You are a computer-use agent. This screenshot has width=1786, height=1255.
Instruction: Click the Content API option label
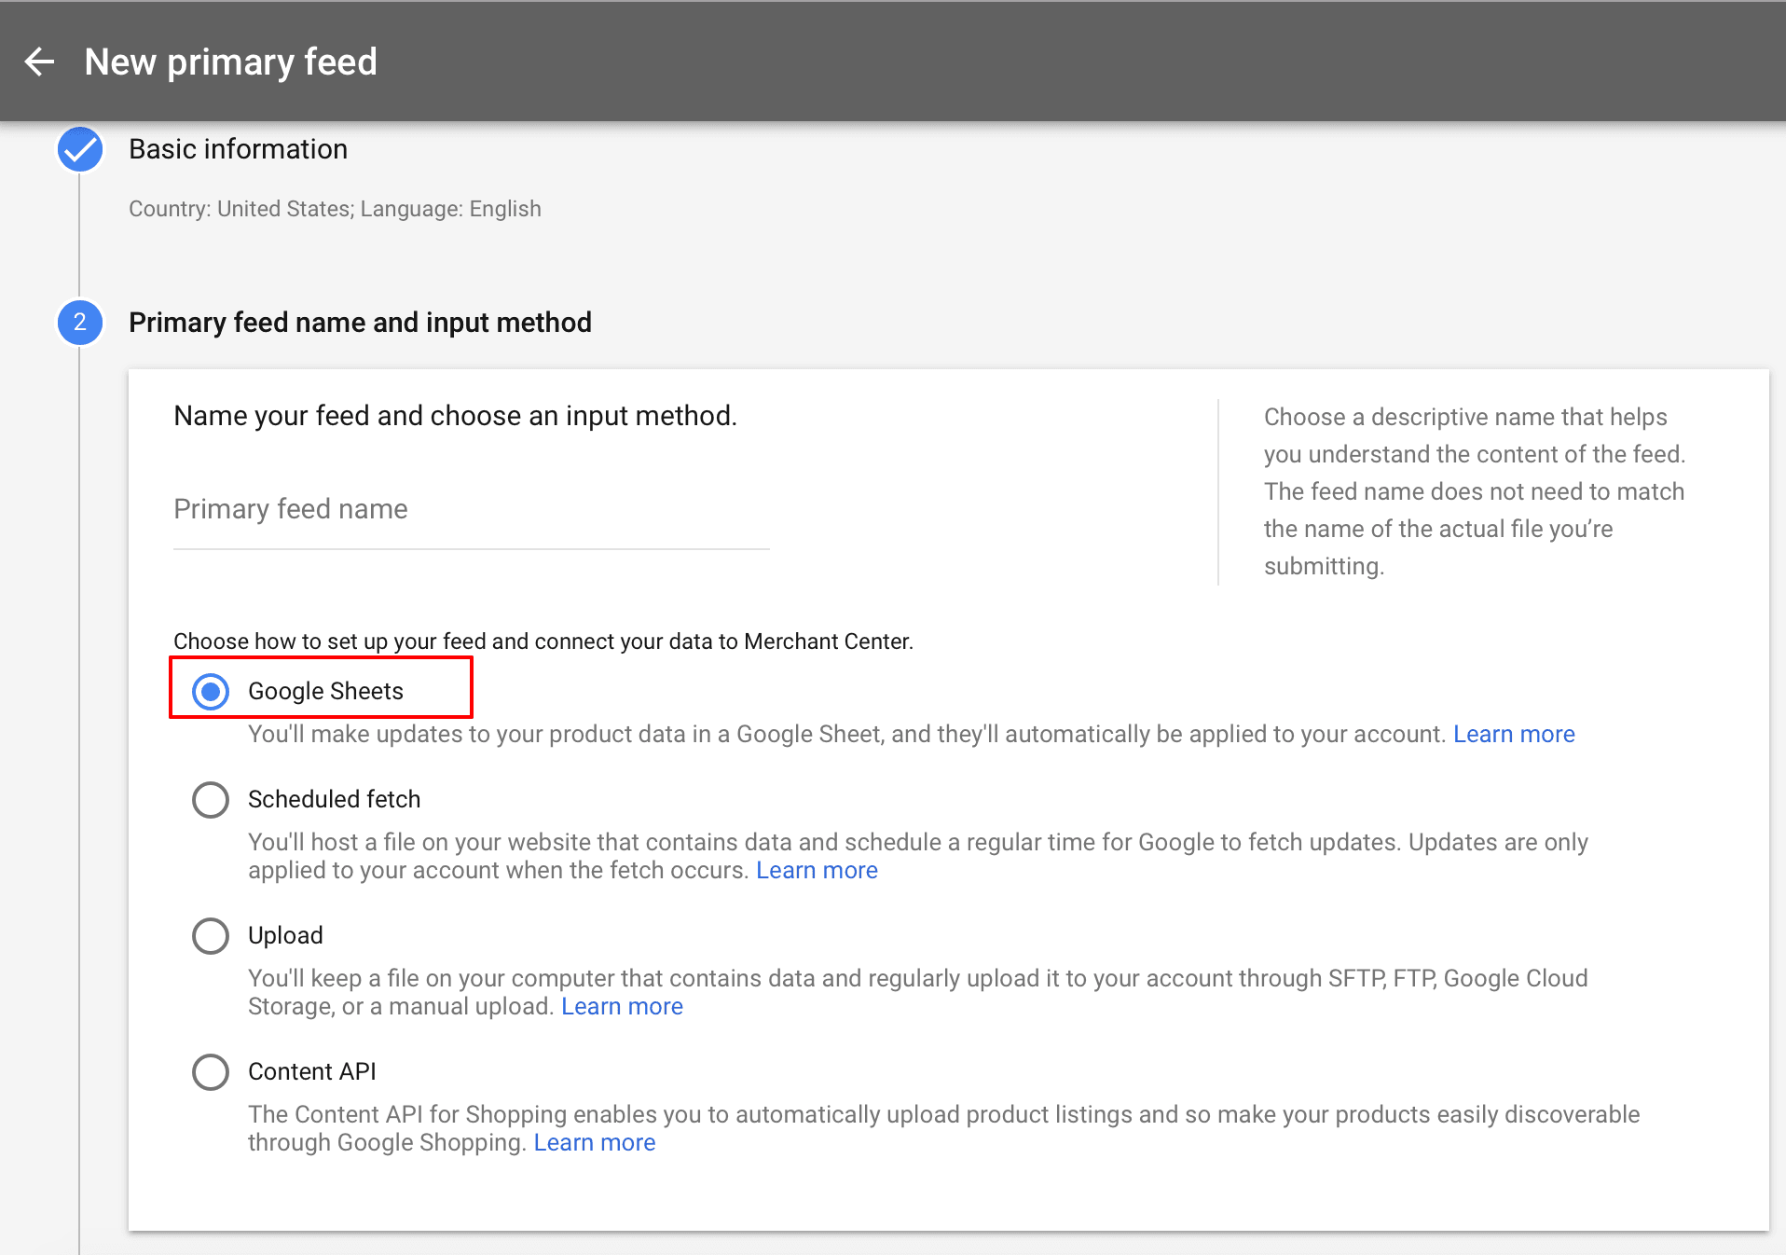312,1071
